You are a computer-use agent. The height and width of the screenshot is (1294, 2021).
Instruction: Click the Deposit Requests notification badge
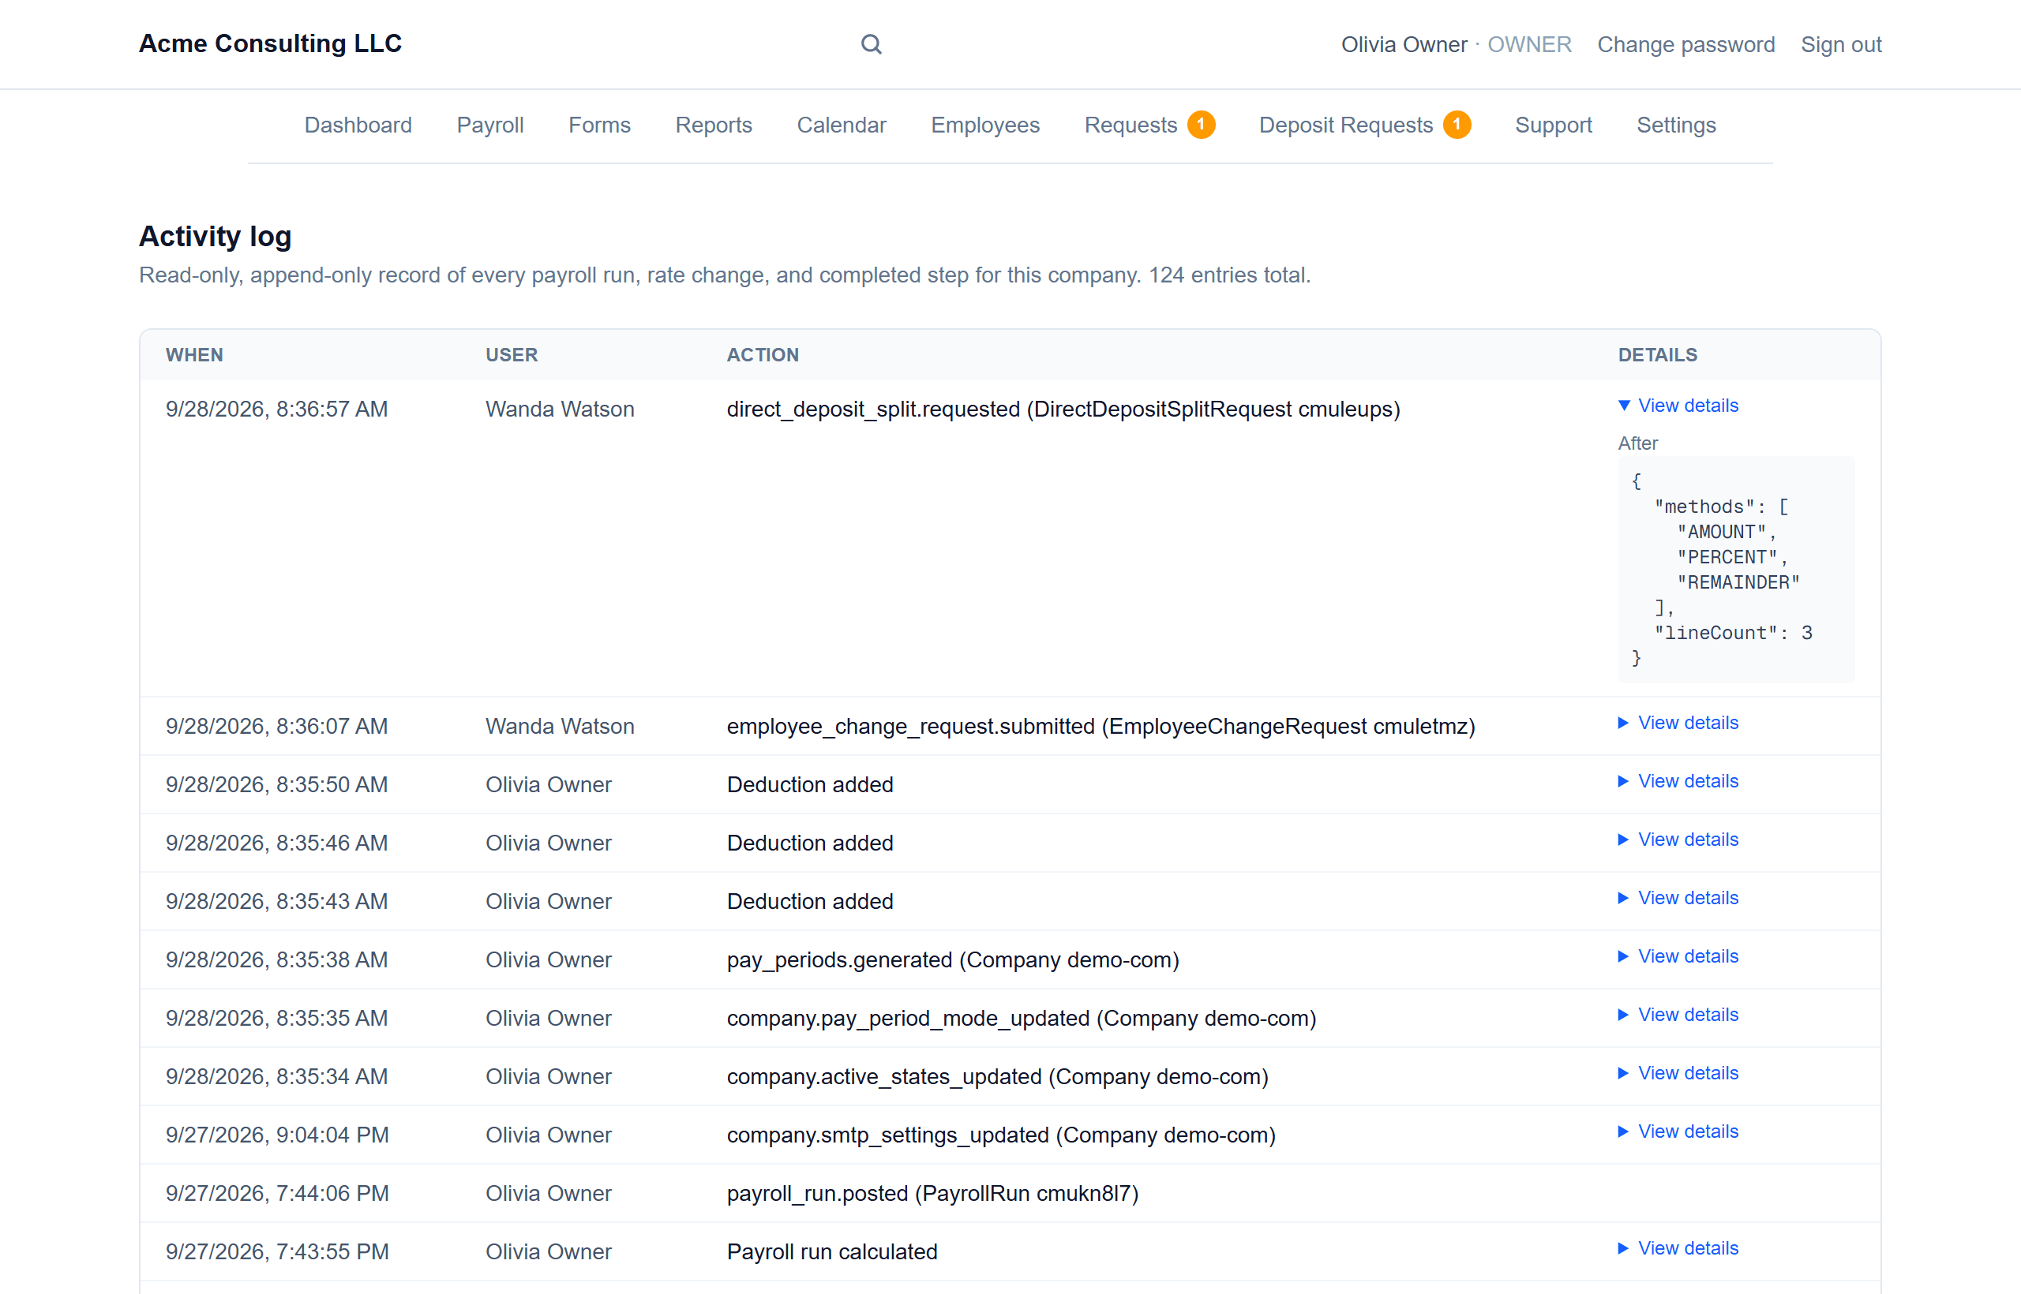pyautogui.click(x=1457, y=125)
